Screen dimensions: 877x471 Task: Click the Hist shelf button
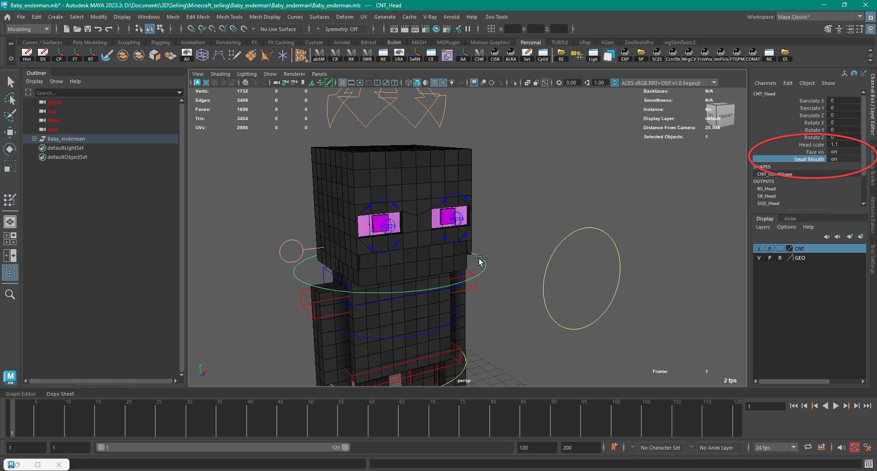point(27,55)
